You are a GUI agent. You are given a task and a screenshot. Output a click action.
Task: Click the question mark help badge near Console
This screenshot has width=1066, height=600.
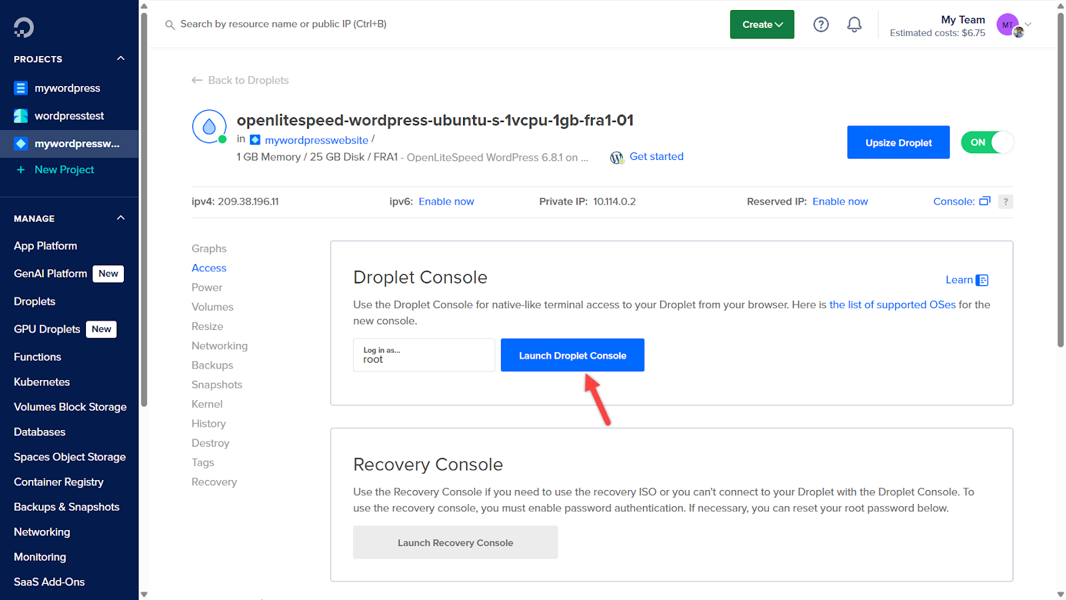[x=1005, y=201]
